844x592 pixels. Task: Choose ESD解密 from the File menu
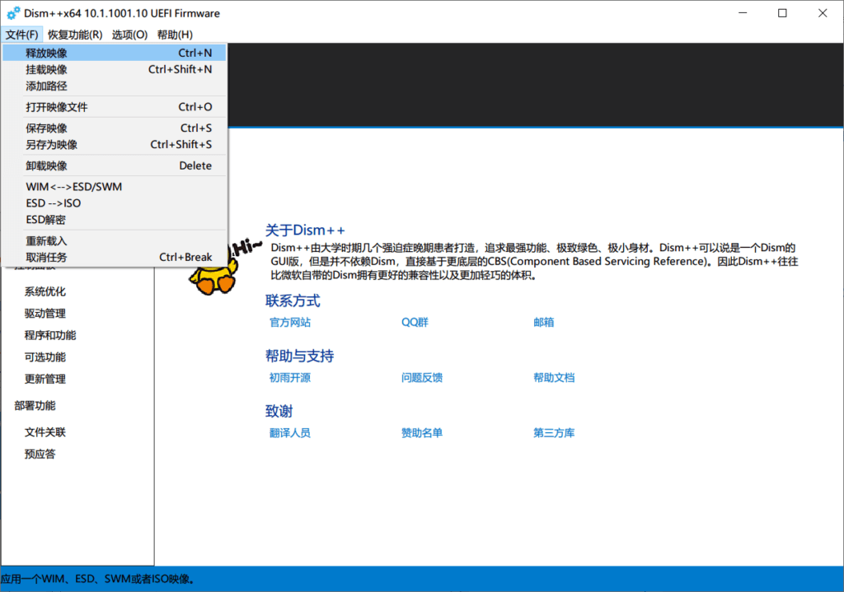click(x=114, y=219)
